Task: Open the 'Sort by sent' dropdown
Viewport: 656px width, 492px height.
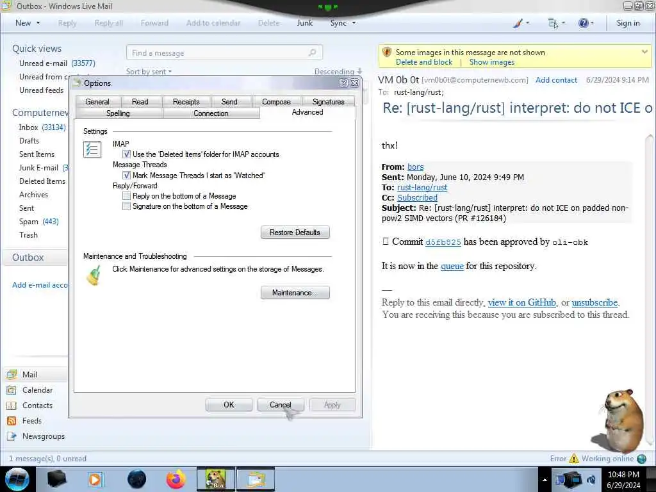Action: [x=149, y=72]
